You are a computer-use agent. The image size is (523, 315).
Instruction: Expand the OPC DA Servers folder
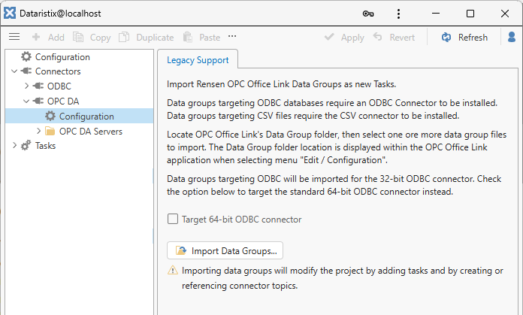(39, 131)
